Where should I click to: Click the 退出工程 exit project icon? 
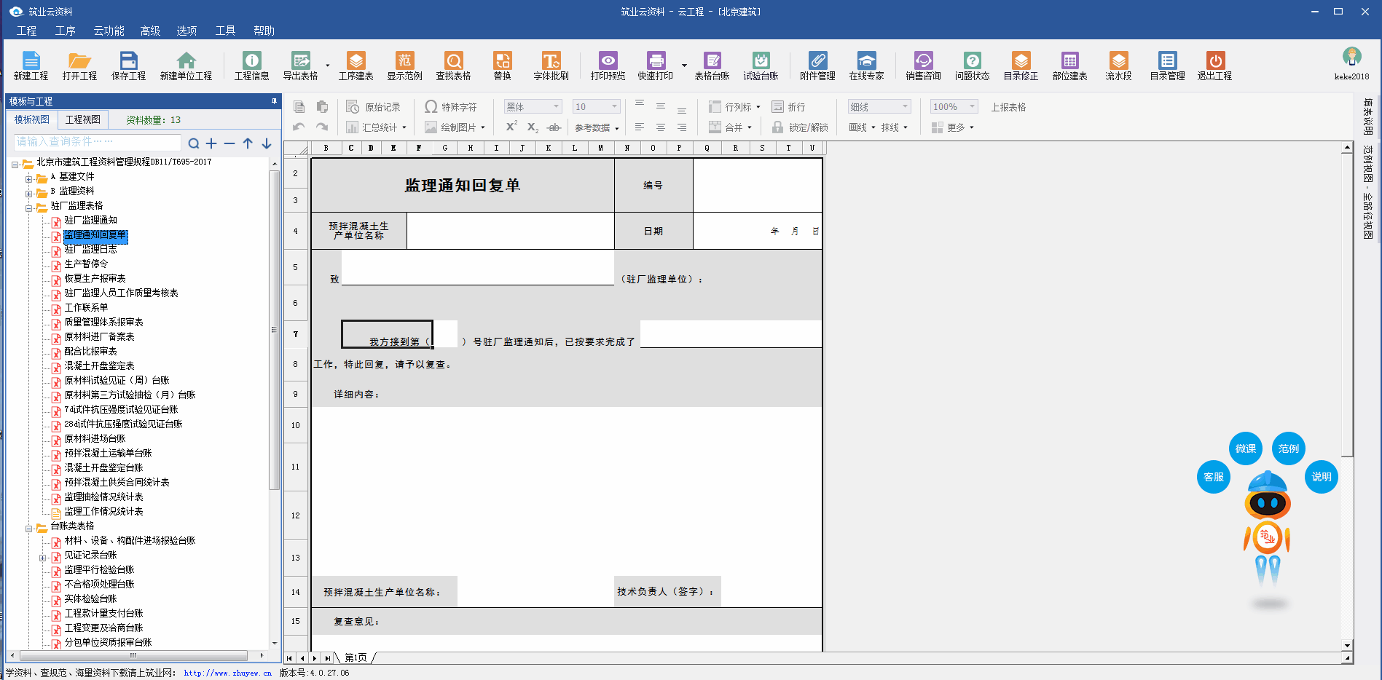[x=1214, y=65]
